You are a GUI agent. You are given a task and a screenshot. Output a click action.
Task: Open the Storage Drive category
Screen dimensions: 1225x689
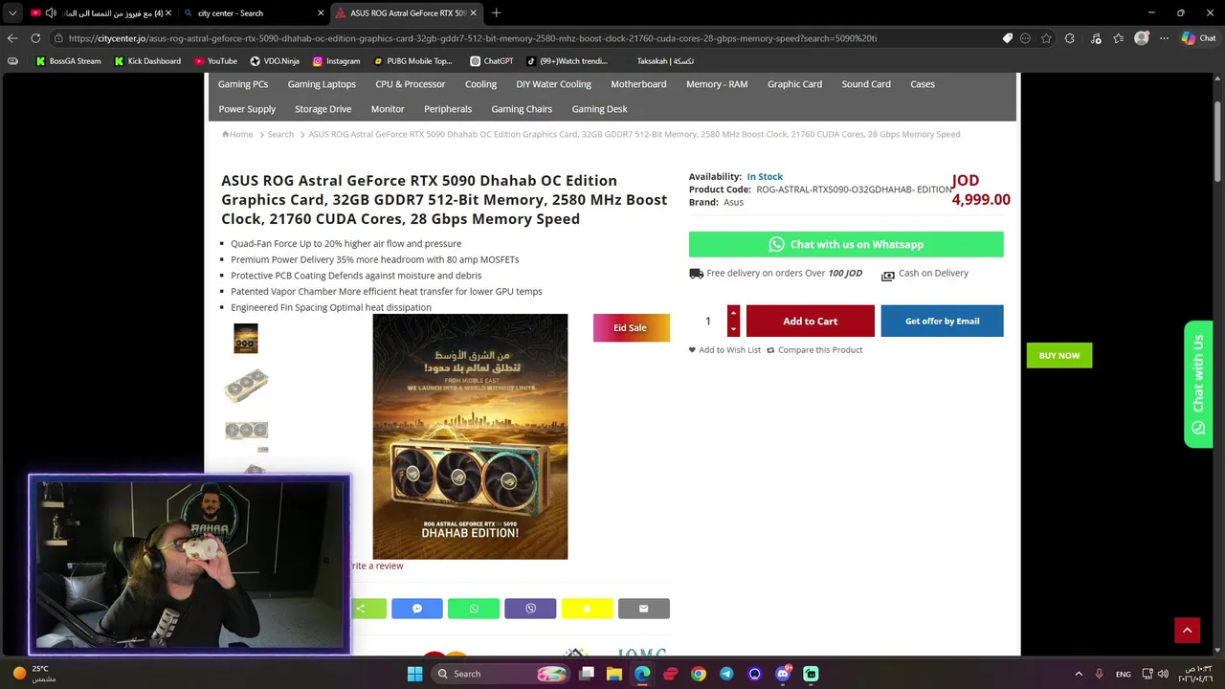tap(323, 109)
